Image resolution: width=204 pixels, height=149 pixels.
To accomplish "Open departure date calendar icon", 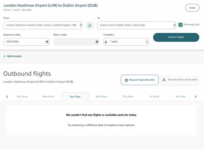I will point(47,42).
